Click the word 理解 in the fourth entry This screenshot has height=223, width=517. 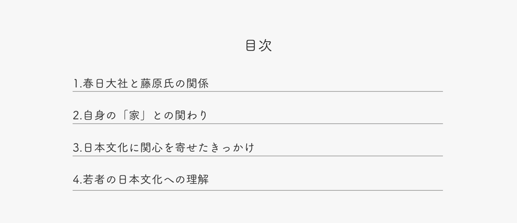(197, 179)
